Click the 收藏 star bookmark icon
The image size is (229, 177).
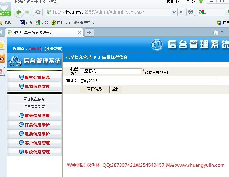1,23
